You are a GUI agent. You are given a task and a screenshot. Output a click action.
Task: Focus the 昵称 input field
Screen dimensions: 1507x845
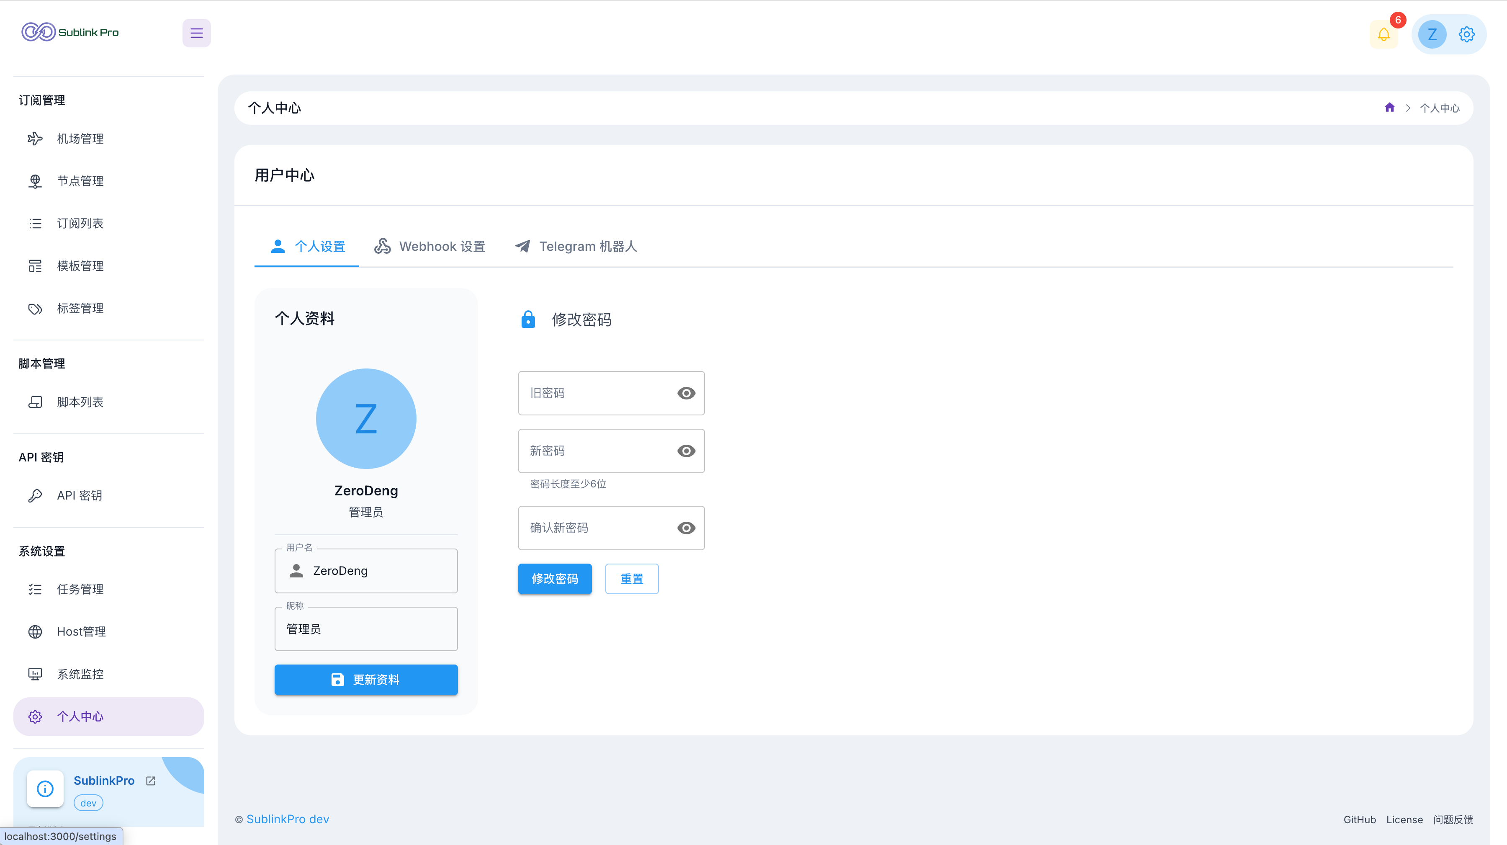pyautogui.click(x=366, y=629)
